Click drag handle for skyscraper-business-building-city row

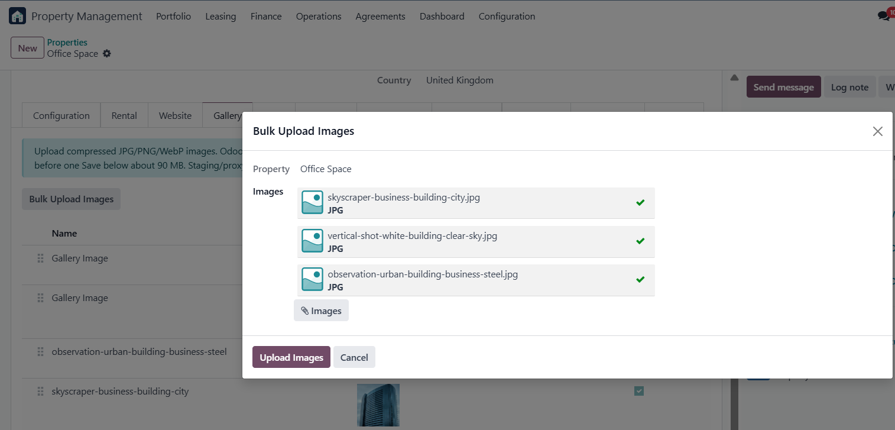pos(41,392)
